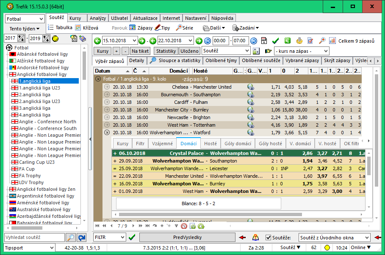This screenshot has width=385, height=255.
Task: Click the green checkmark next to FILTR
Action: (x=132, y=237)
